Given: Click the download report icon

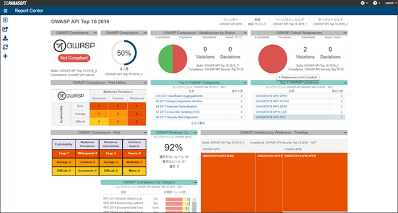Looking at the screenshot, I should (x=5, y=38).
